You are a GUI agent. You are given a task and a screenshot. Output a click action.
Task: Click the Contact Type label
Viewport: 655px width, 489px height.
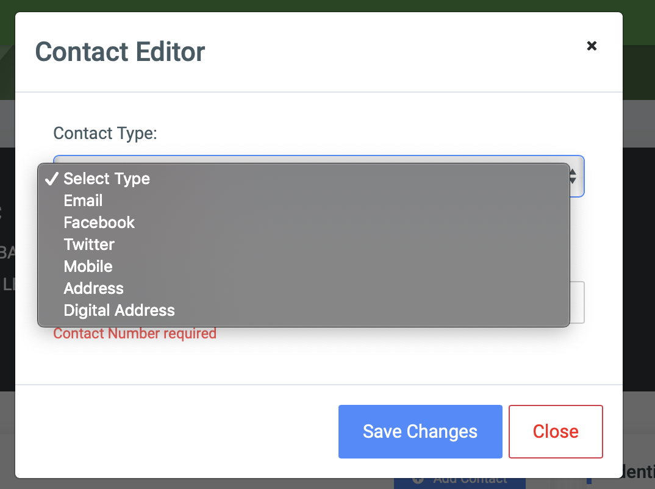click(x=105, y=133)
